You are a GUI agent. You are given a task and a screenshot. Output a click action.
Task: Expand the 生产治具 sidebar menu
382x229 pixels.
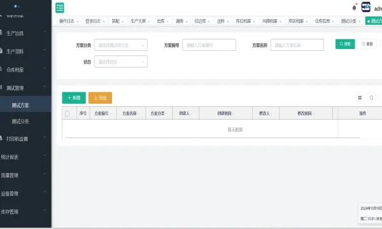25,33
